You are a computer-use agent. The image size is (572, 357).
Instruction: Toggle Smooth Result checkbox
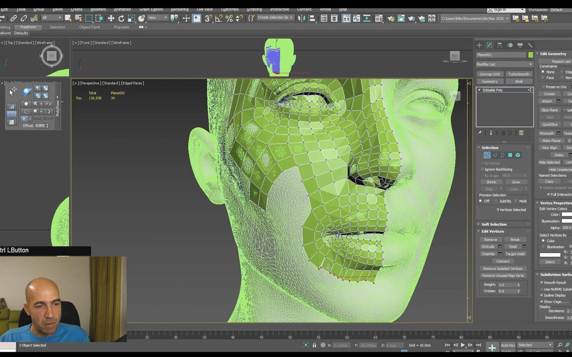(542, 283)
